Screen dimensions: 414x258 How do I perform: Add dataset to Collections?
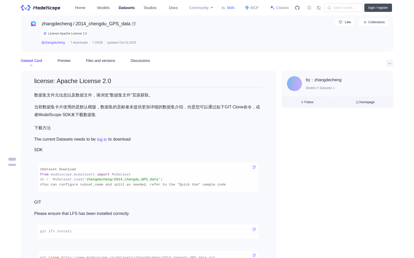[374, 22]
